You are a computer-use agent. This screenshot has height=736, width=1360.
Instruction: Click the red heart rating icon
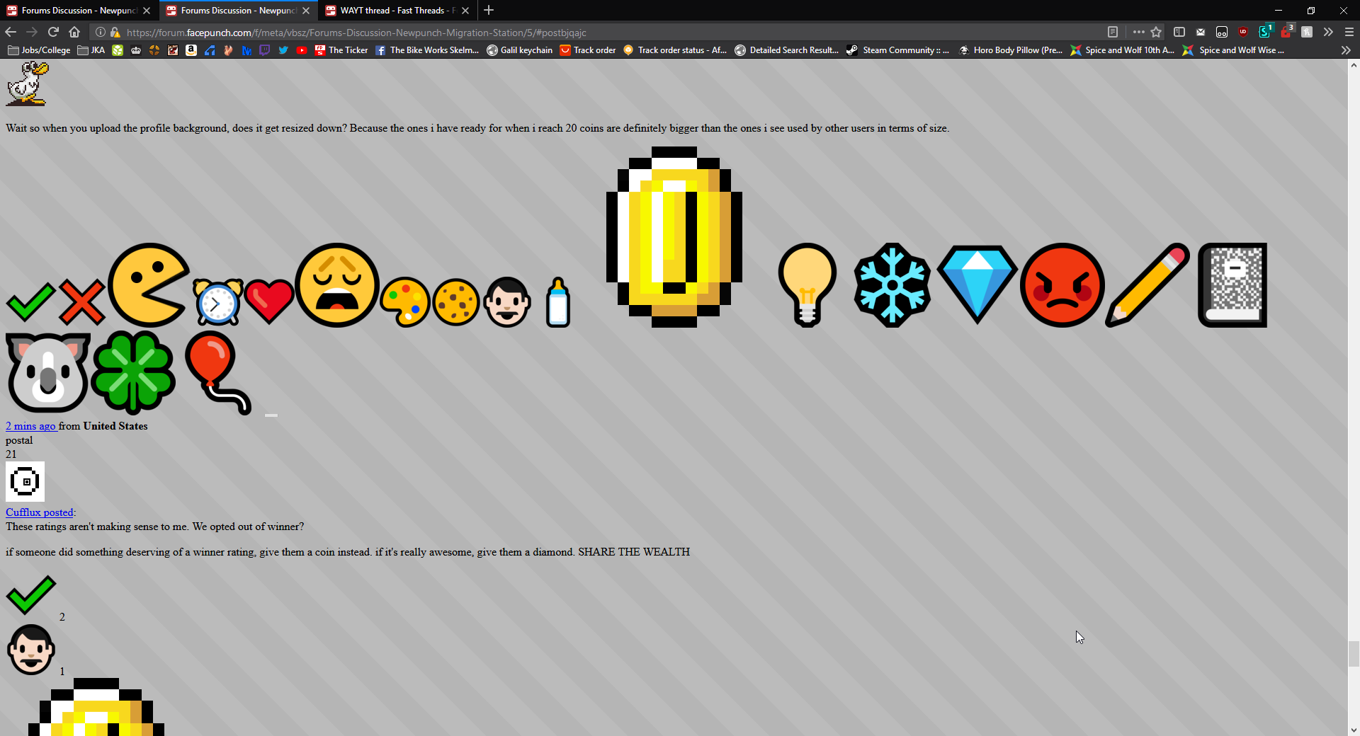[269, 302]
